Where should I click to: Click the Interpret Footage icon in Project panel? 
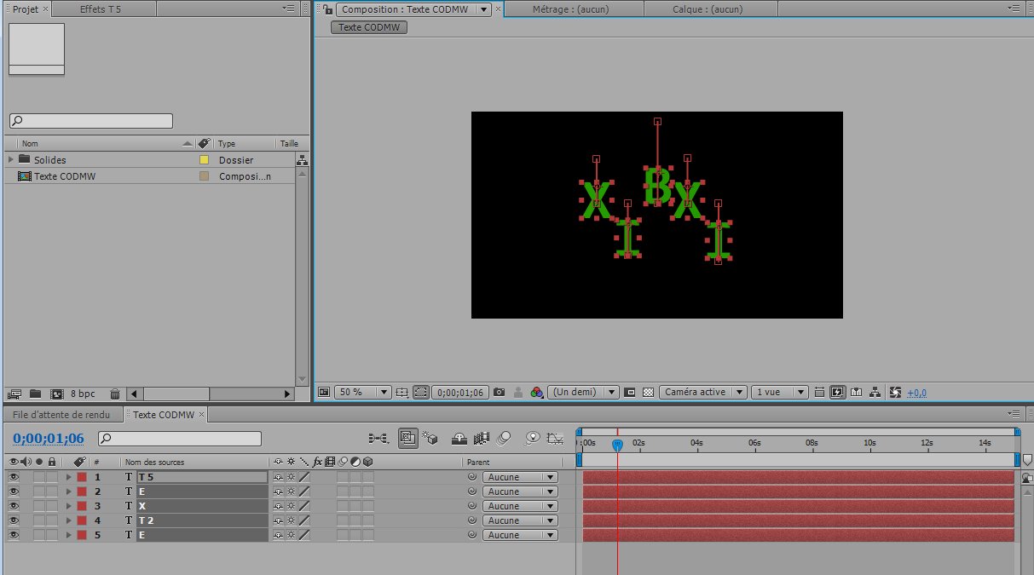tap(14, 394)
